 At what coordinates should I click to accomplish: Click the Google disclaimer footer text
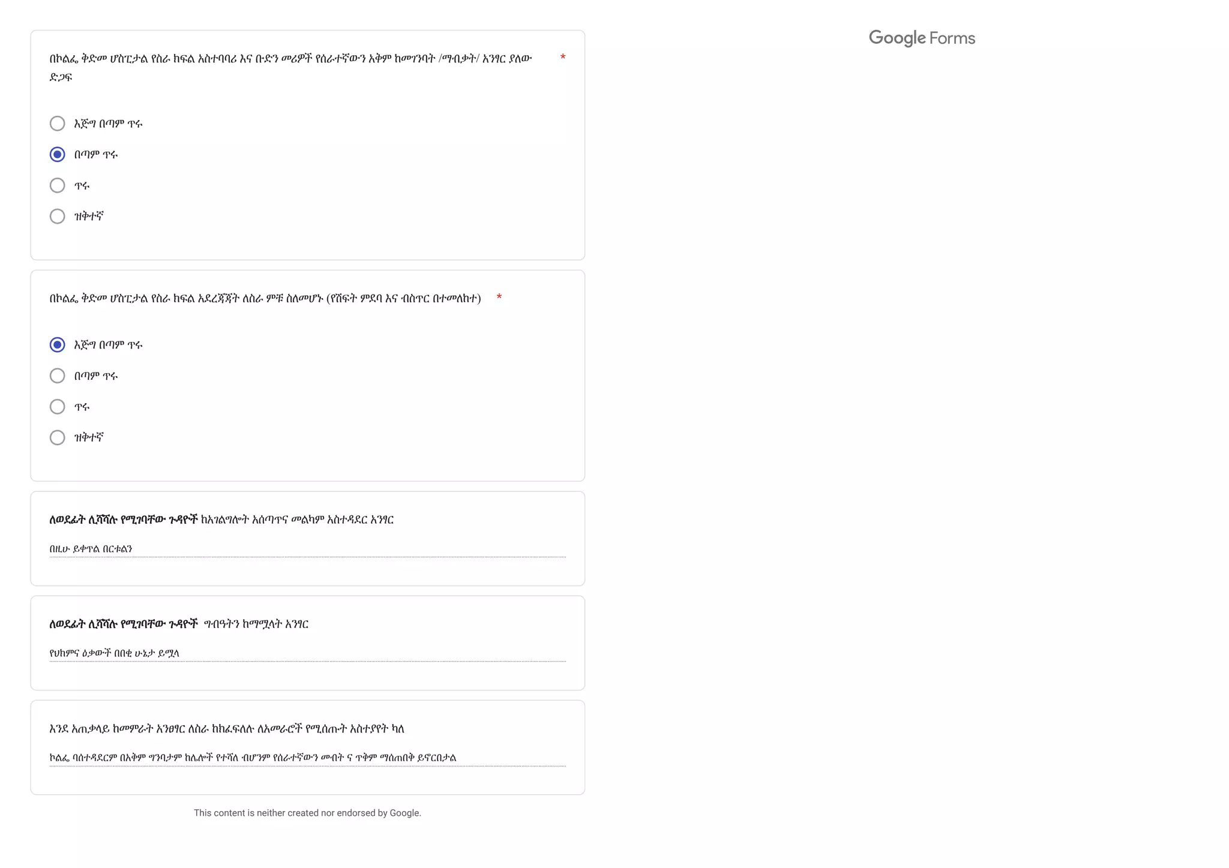tap(307, 813)
